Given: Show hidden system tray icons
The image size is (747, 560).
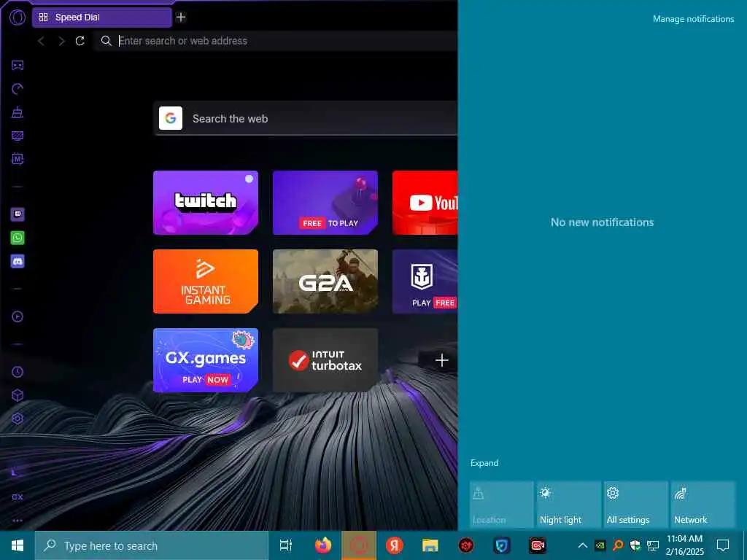Looking at the screenshot, I should point(583,545).
